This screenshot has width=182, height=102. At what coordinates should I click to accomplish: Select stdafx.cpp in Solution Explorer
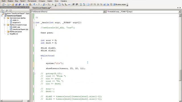pos(16,27)
